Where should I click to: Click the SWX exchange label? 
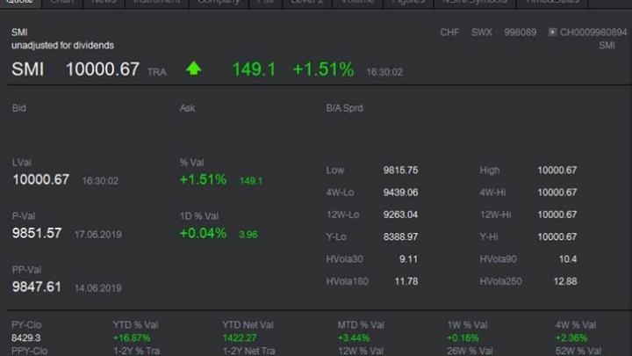click(482, 33)
